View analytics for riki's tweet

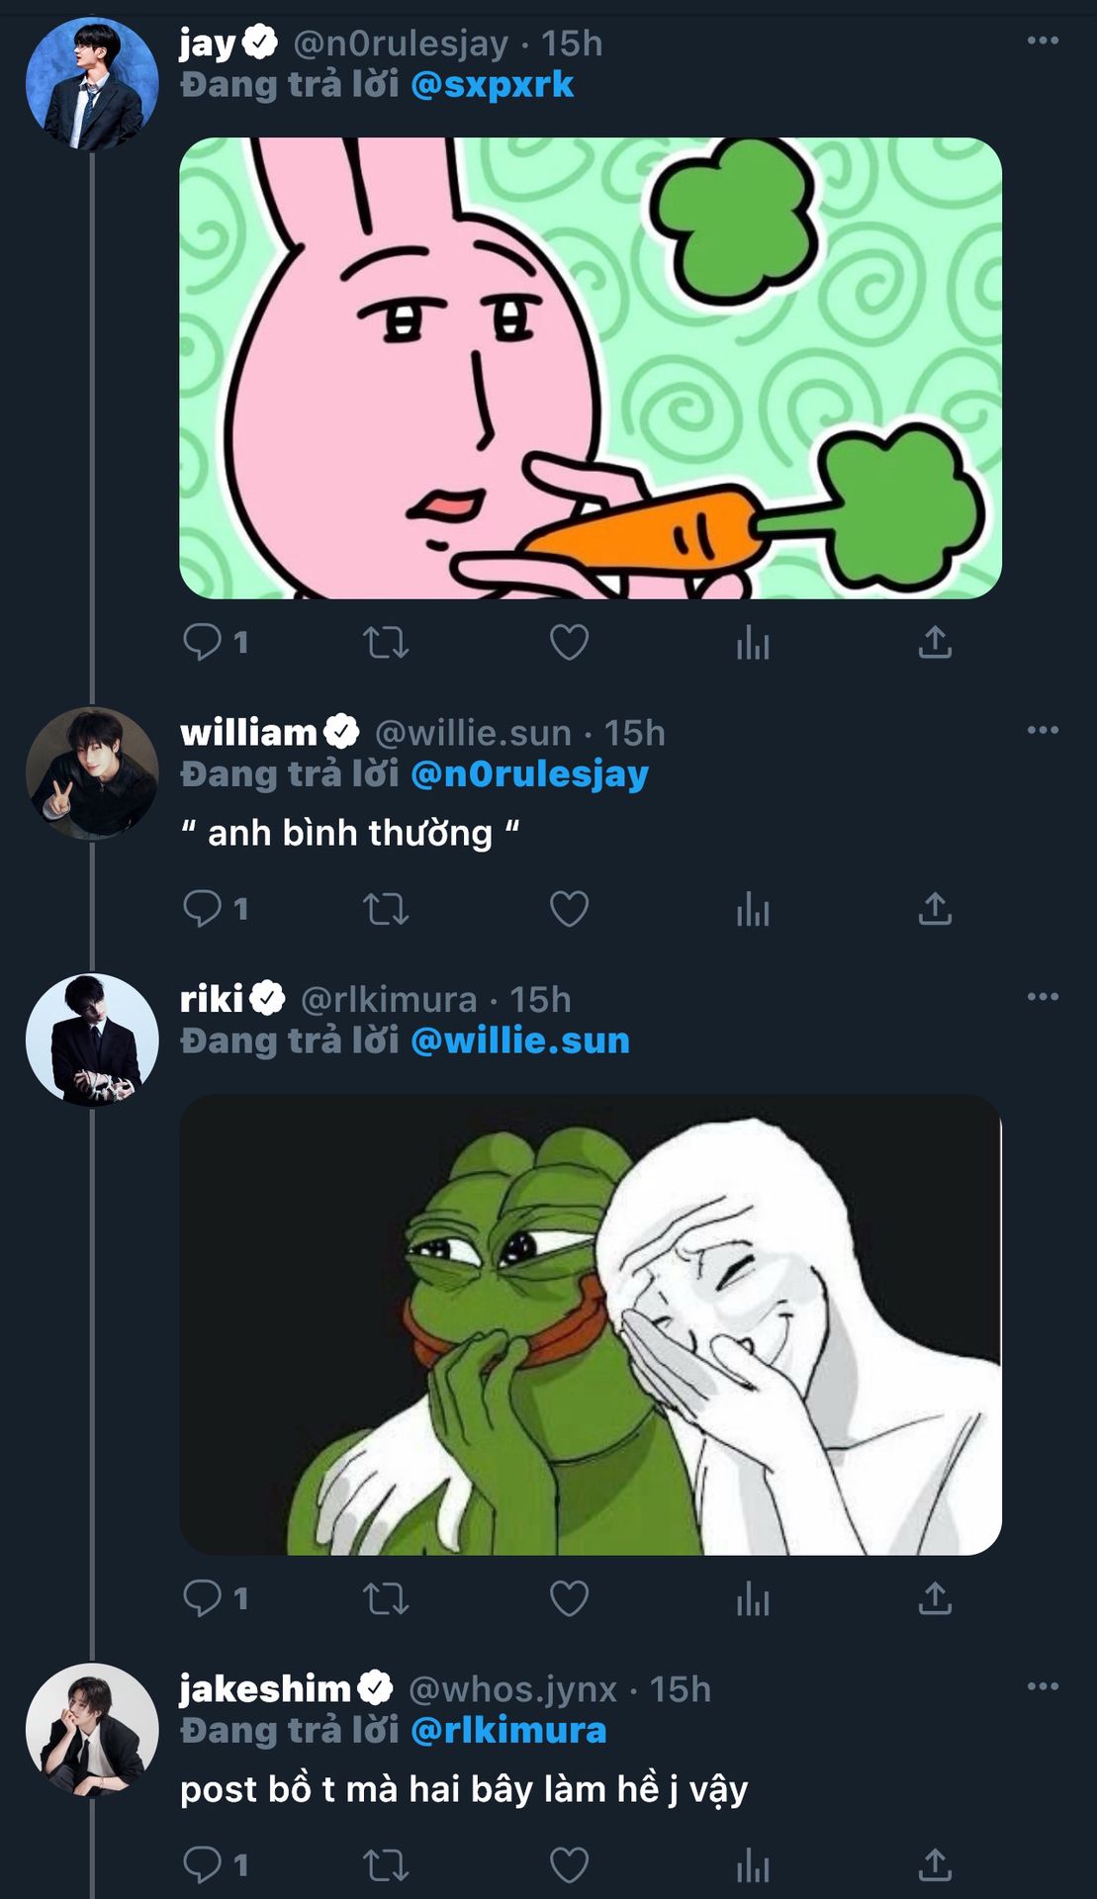(753, 1598)
